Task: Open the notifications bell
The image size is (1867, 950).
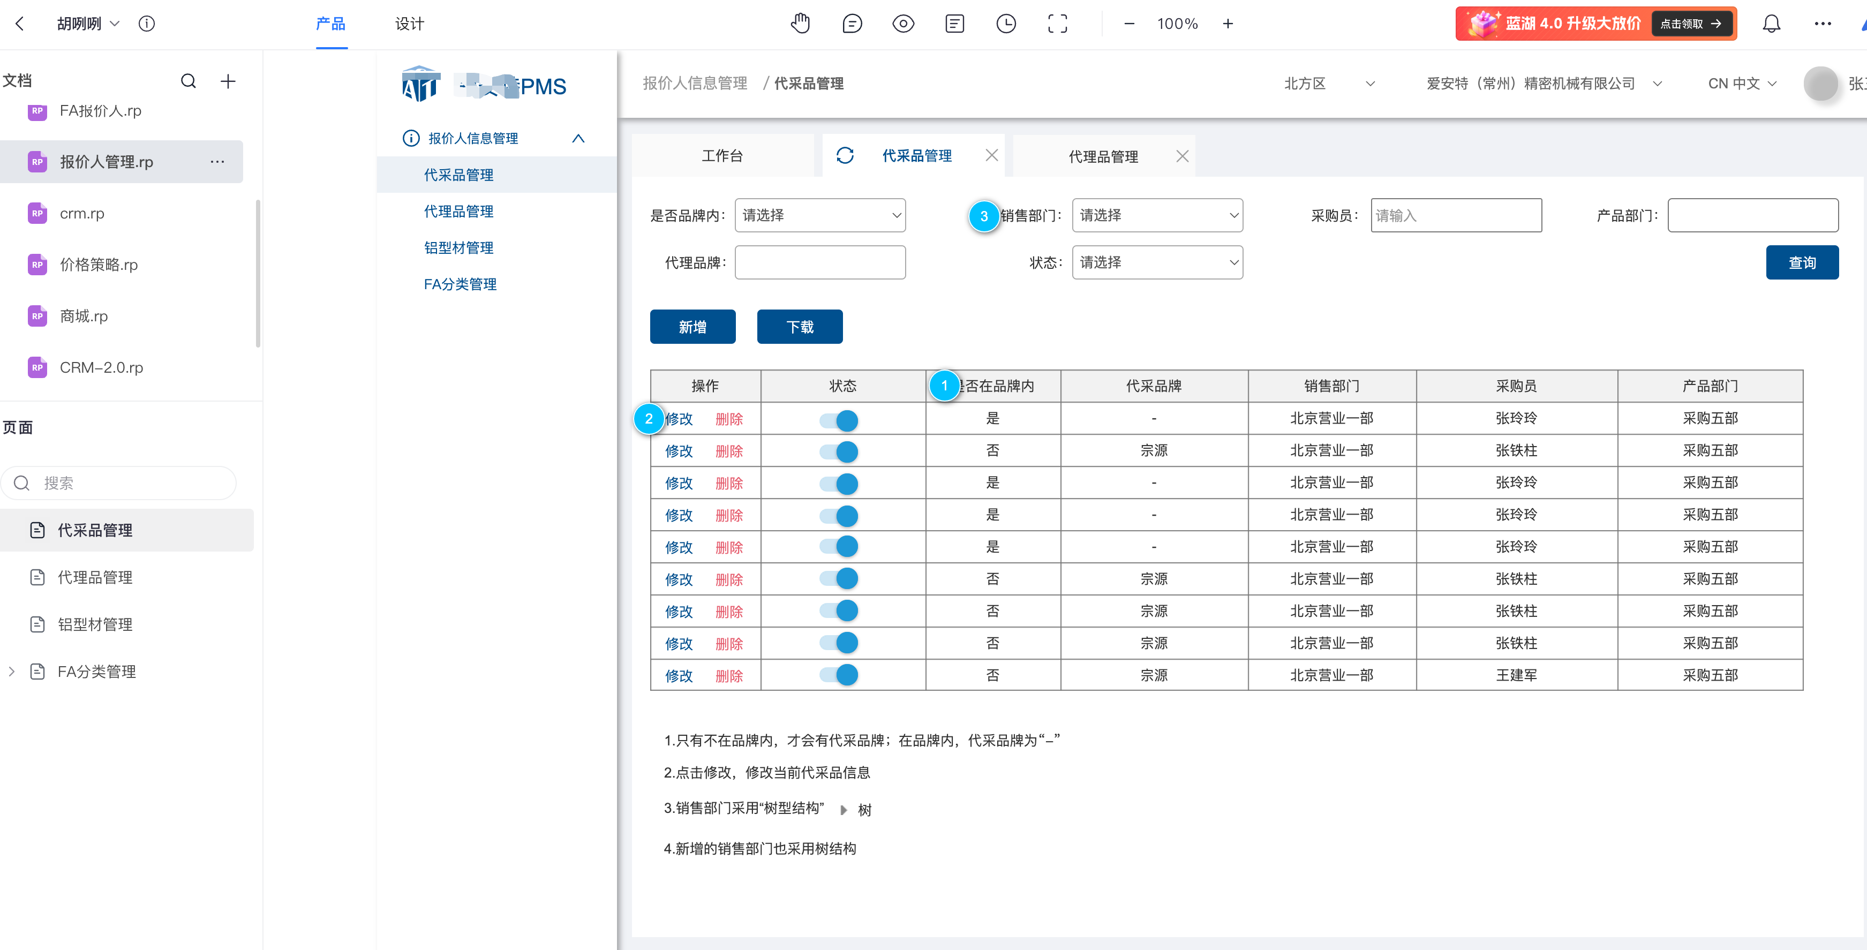Action: click(x=1771, y=24)
